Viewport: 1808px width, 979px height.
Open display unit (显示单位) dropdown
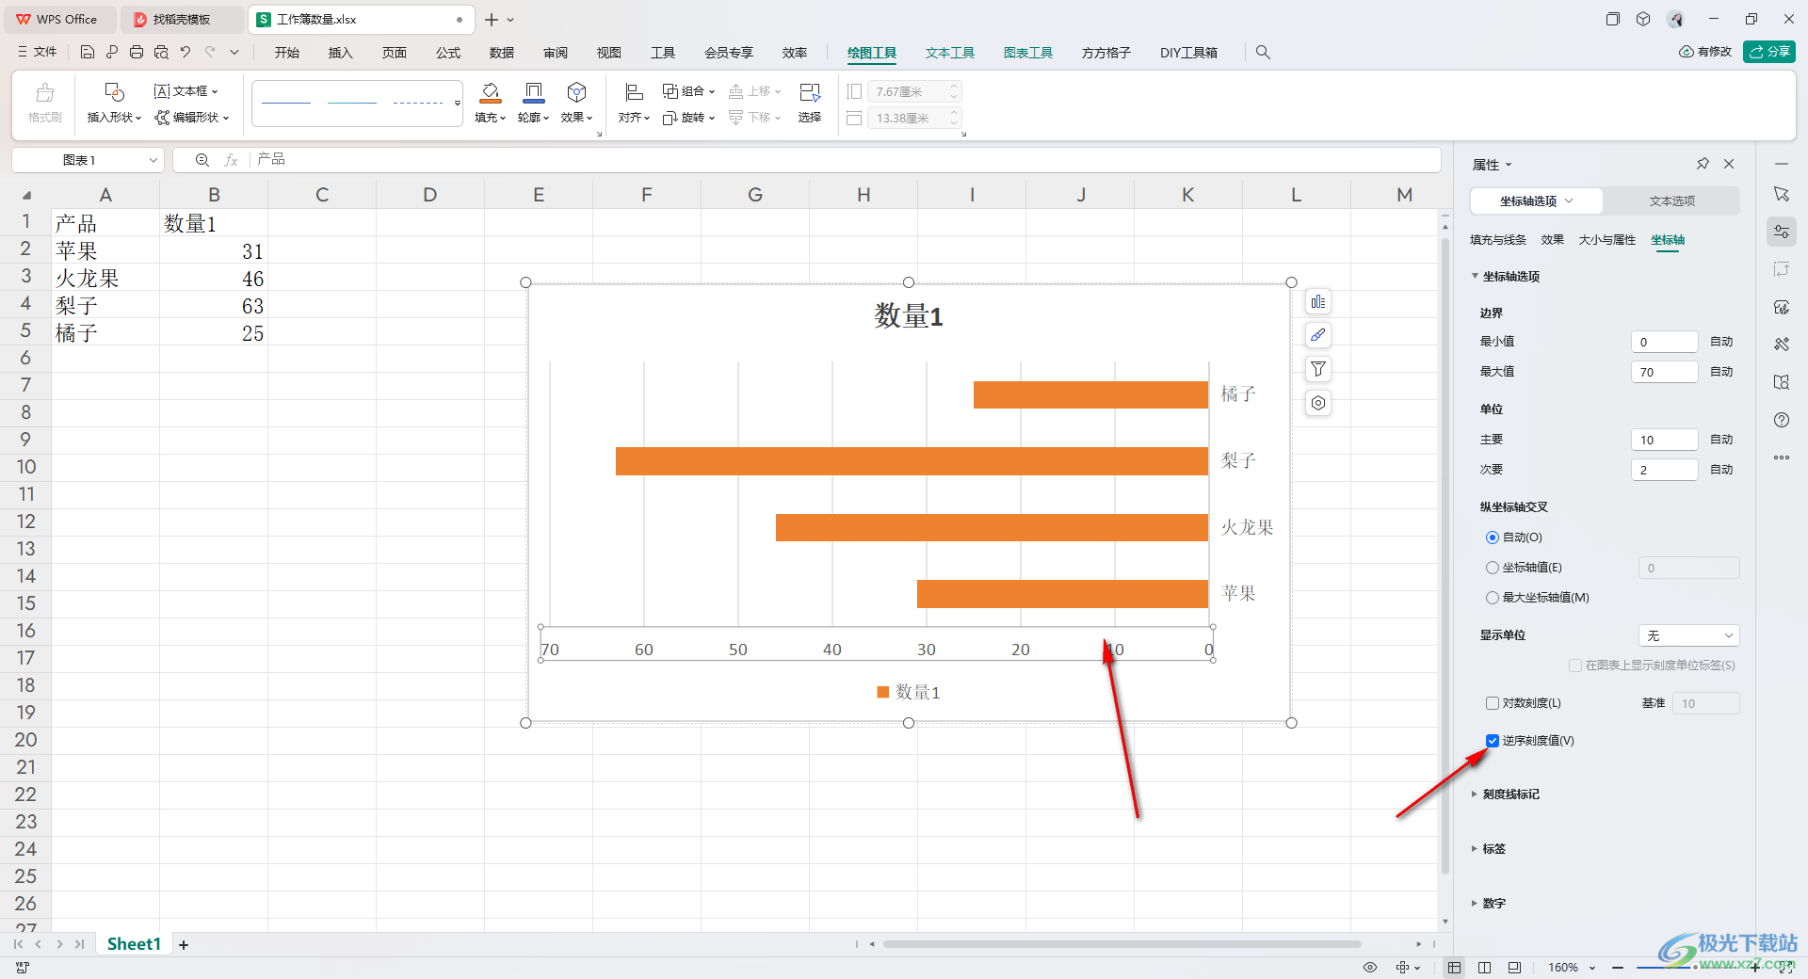coord(1689,635)
